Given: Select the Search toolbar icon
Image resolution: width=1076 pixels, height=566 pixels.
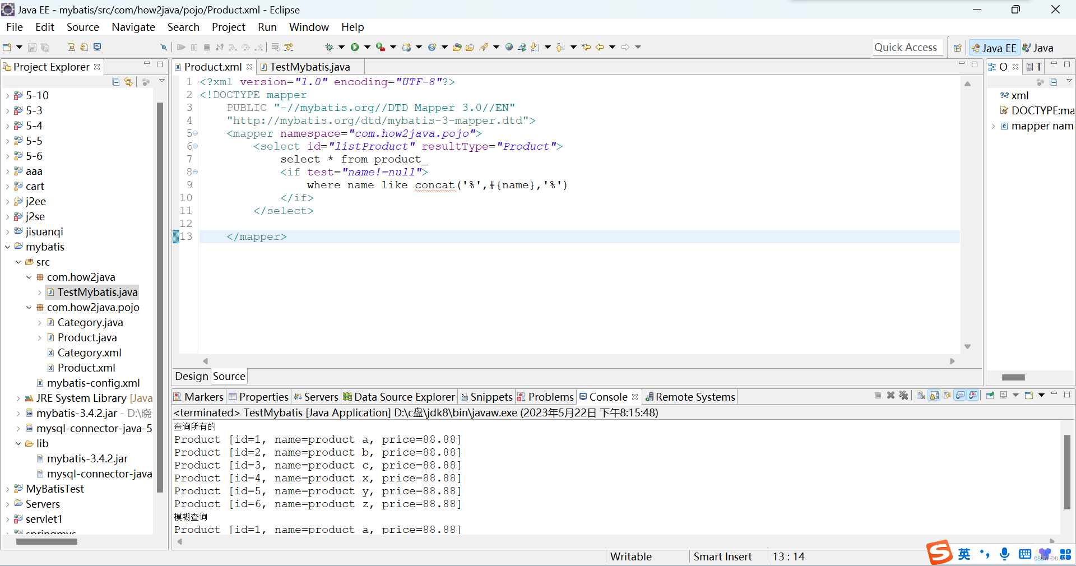Looking at the screenshot, I should 484,47.
